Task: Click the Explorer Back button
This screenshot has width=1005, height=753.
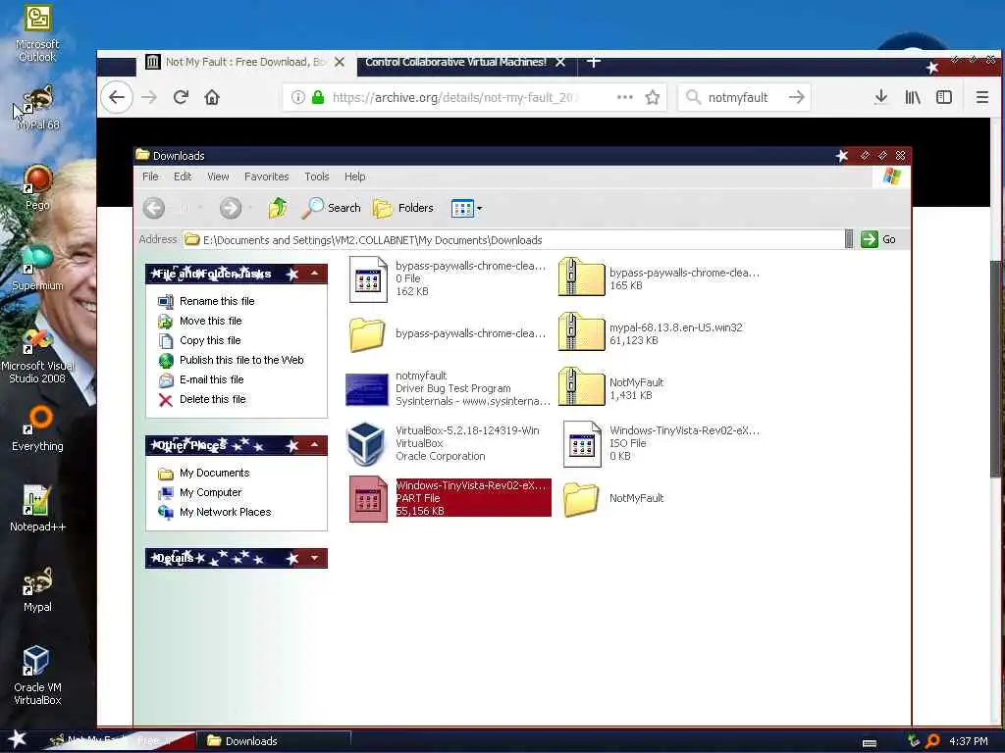Action: tap(154, 208)
